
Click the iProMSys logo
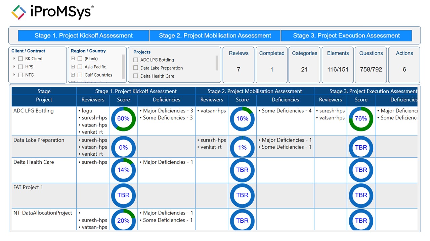pyautogui.click(x=52, y=12)
